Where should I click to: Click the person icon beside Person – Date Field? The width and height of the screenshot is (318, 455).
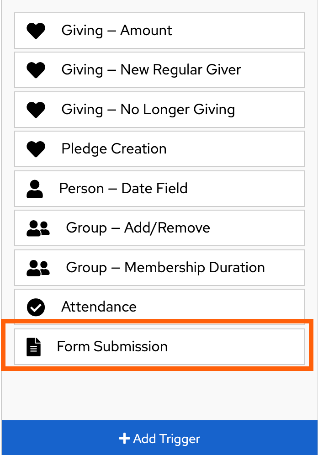point(36,188)
